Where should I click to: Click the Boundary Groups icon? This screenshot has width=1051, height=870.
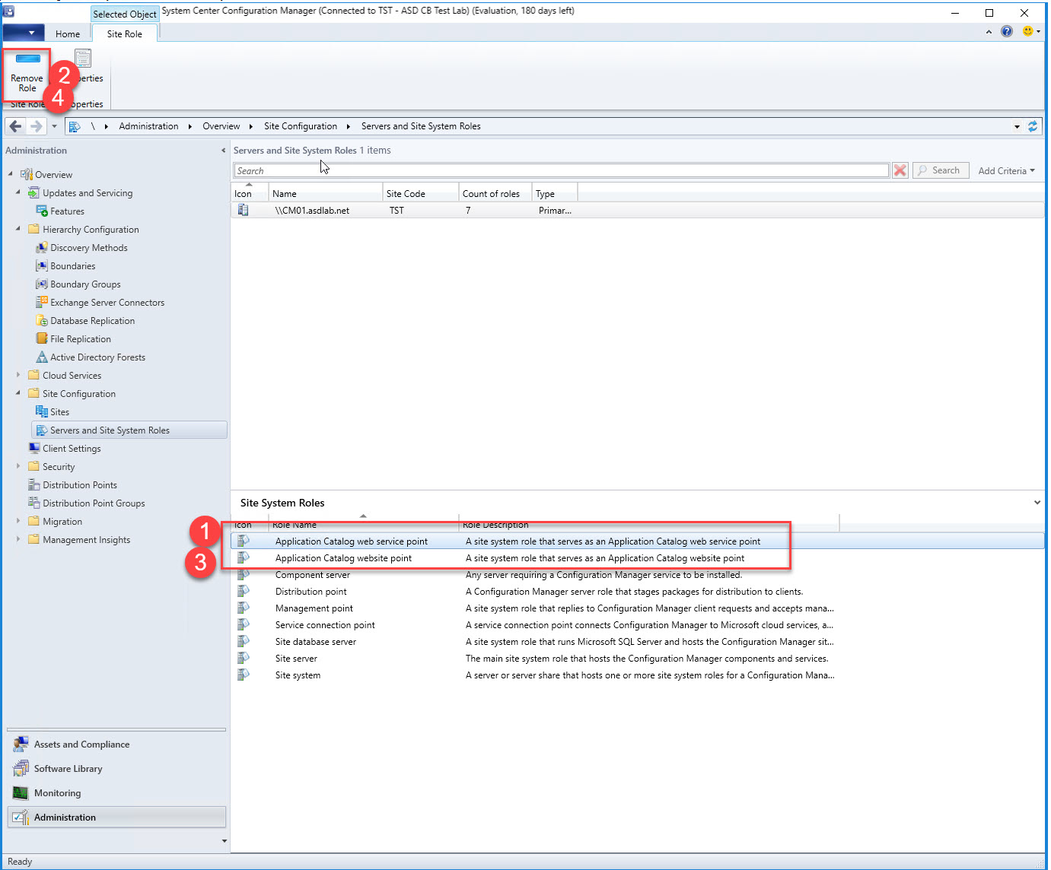click(42, 284)
